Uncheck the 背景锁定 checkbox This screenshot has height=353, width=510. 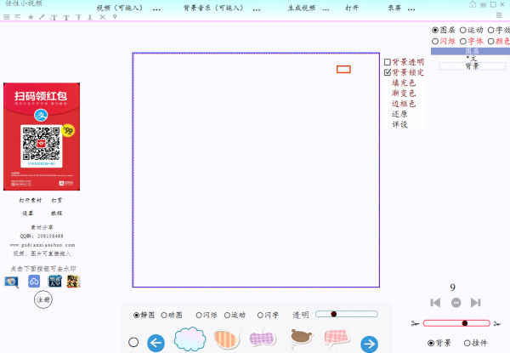click(388, 72)
